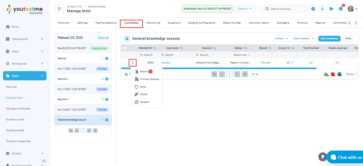363x166 pixels.
Task: Click the play video icon in header
Action: (x=331, y=9)
